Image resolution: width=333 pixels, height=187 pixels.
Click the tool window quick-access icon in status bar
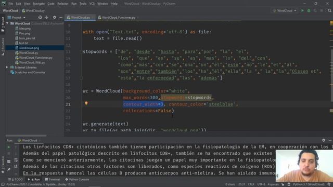(x=3, y=184)
